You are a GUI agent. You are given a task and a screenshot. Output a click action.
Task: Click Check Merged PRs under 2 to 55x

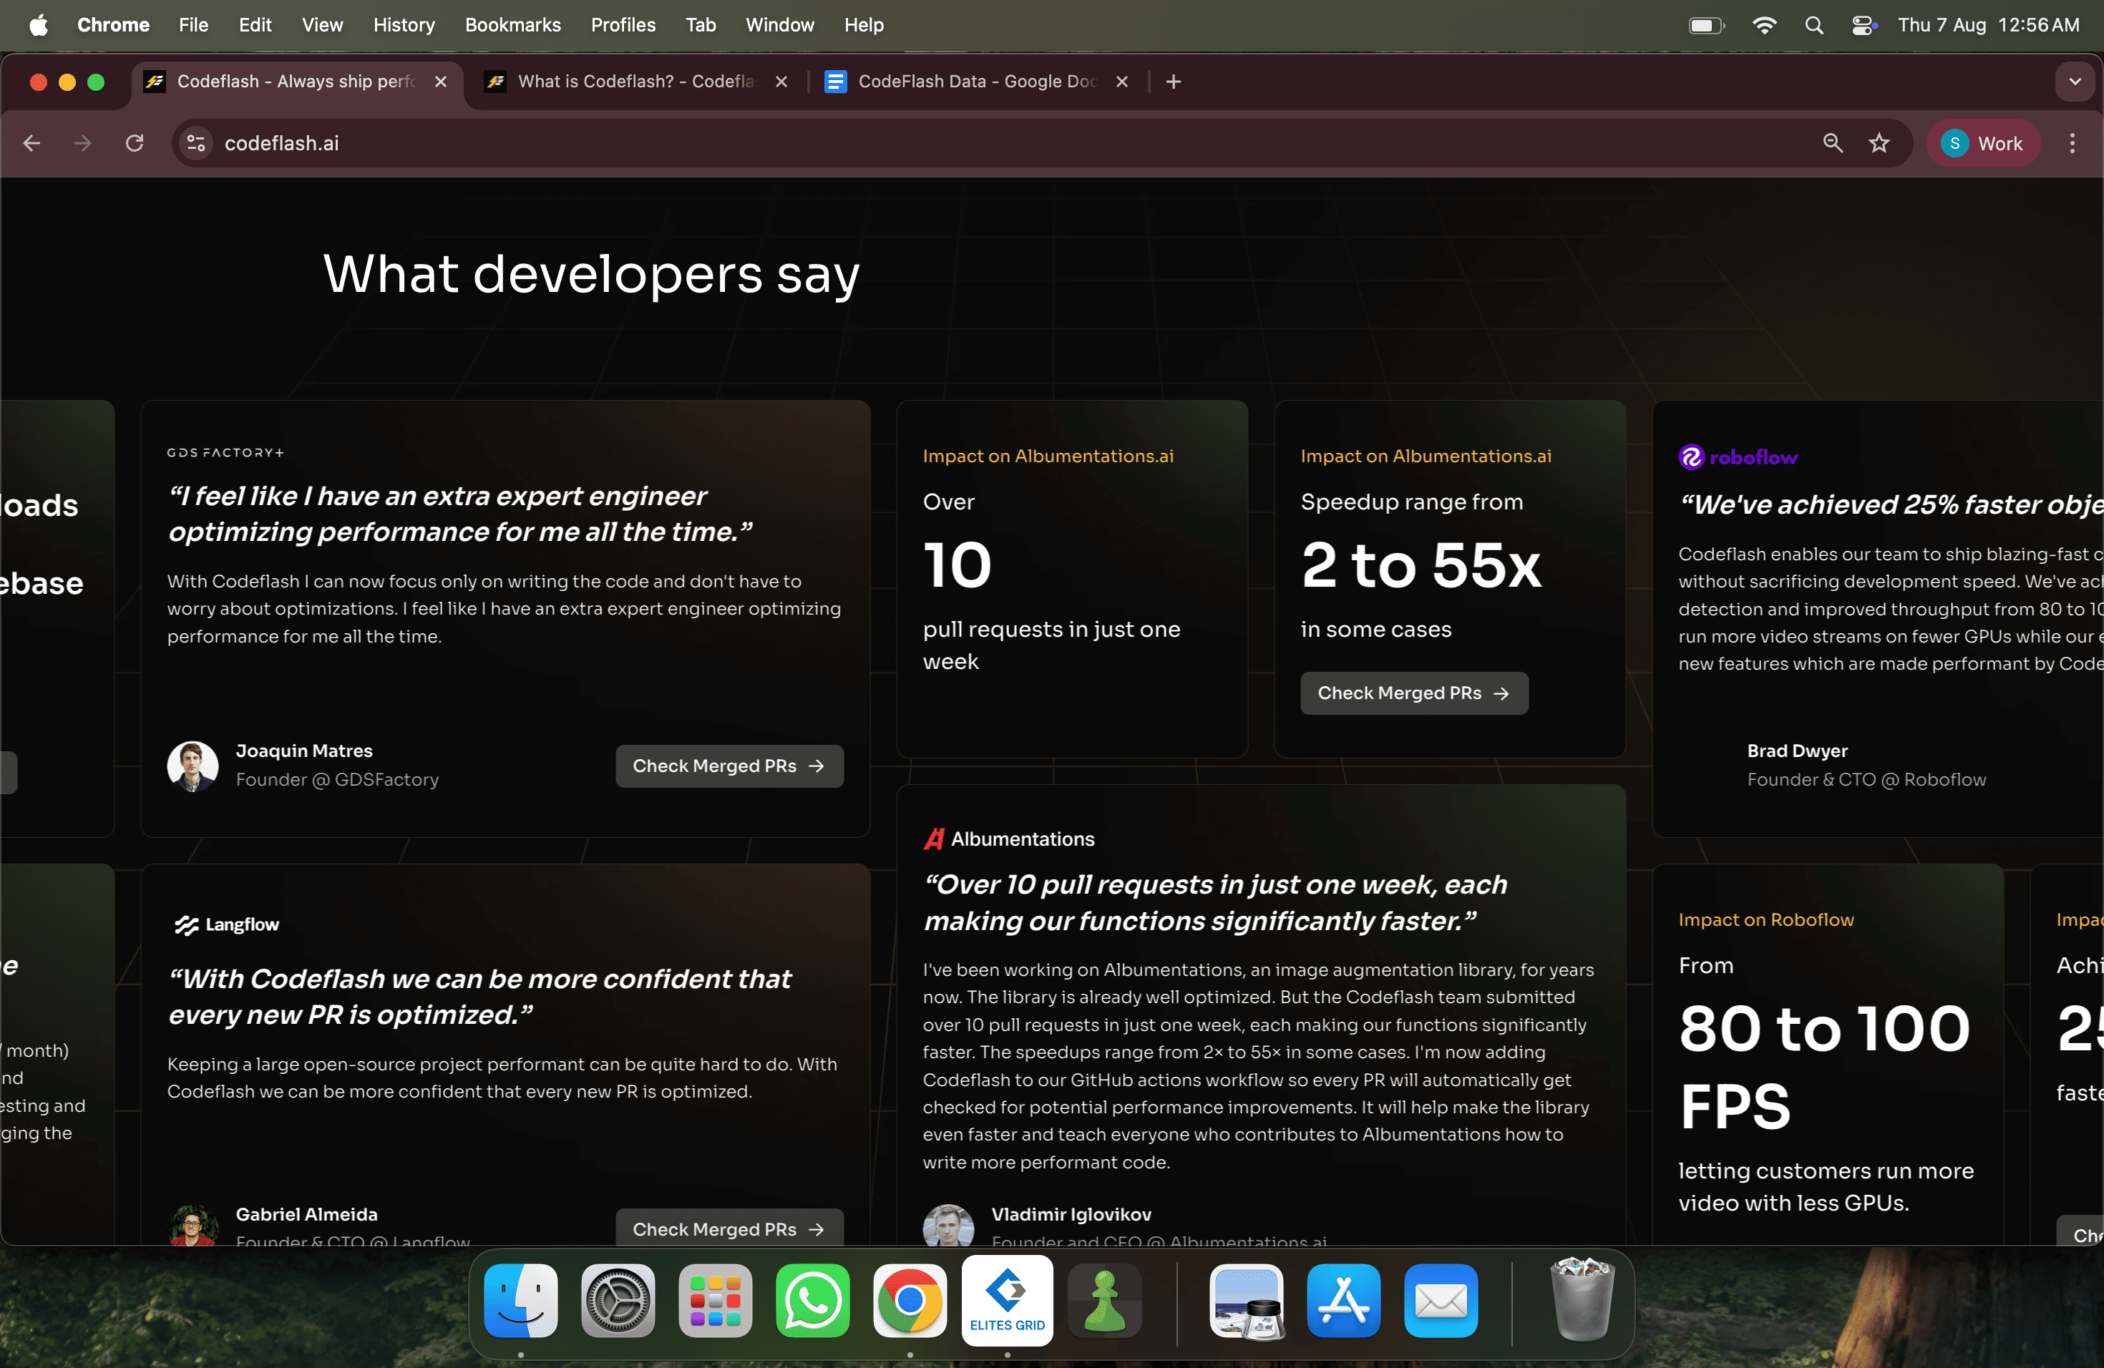click(x=1413, y=693)
